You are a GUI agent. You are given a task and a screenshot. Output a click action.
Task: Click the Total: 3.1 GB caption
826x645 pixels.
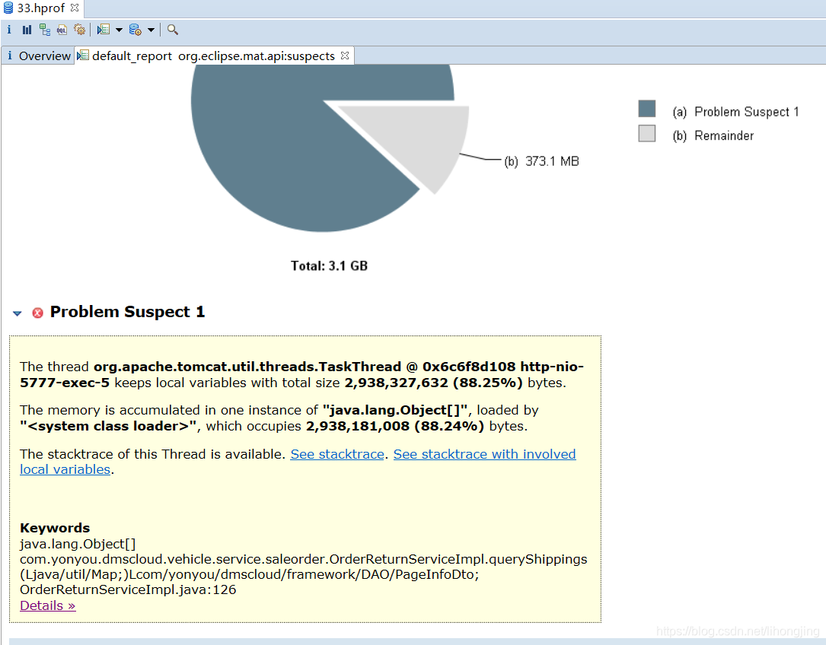[x=329, y=265]
